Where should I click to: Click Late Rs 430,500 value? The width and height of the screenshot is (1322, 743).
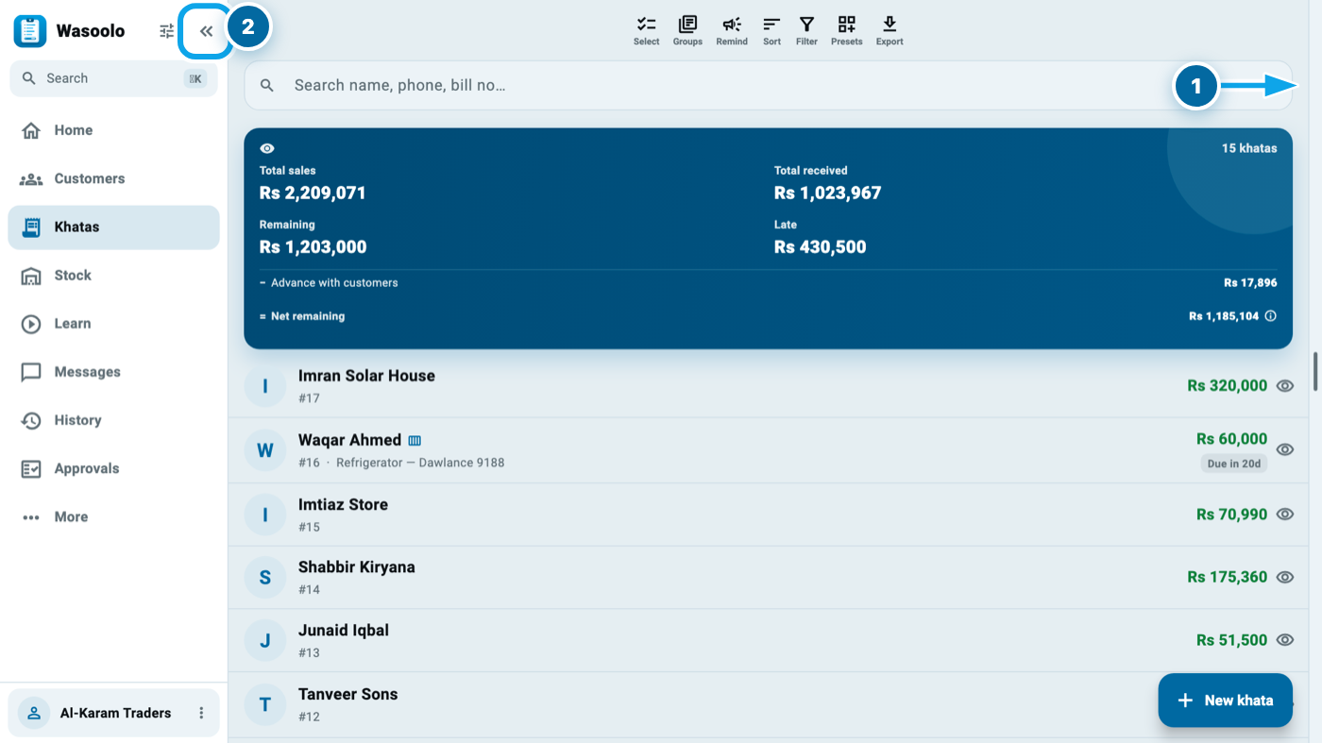820,247
